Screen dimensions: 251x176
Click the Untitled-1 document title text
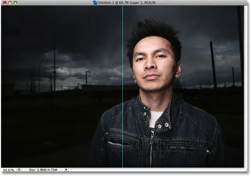pyautogui.click(x=127, y=3)
